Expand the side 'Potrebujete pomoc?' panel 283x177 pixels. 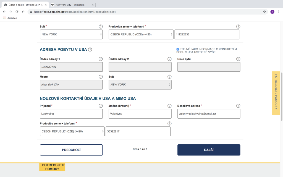276,93
